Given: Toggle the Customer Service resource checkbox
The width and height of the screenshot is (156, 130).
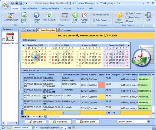Looking at the screenshot, I should pos(4,40).
